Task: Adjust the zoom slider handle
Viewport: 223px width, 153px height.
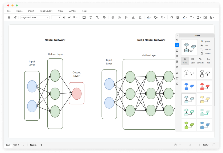Action: click(x=189, y=145)
